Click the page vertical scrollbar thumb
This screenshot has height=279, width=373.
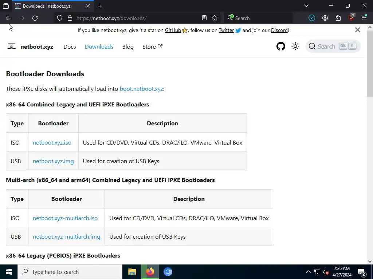coord(370,64)
